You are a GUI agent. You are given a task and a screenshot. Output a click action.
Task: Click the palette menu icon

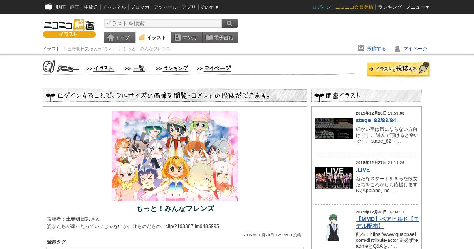(49, 67)
